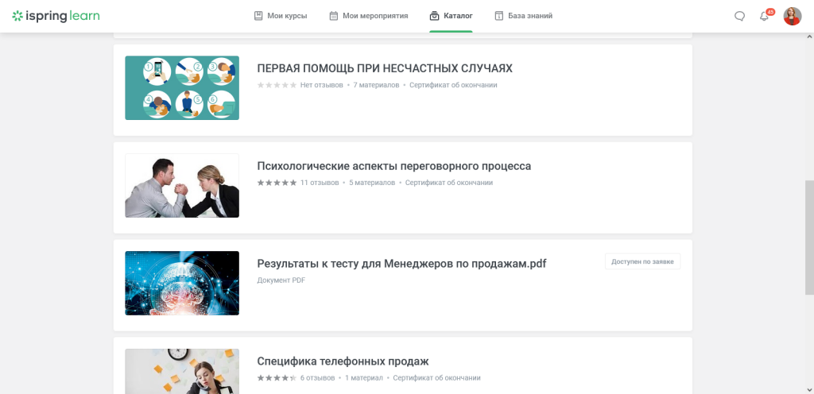
Task: Click the first aid course thumbnail
Action: (x=182, y=88)
